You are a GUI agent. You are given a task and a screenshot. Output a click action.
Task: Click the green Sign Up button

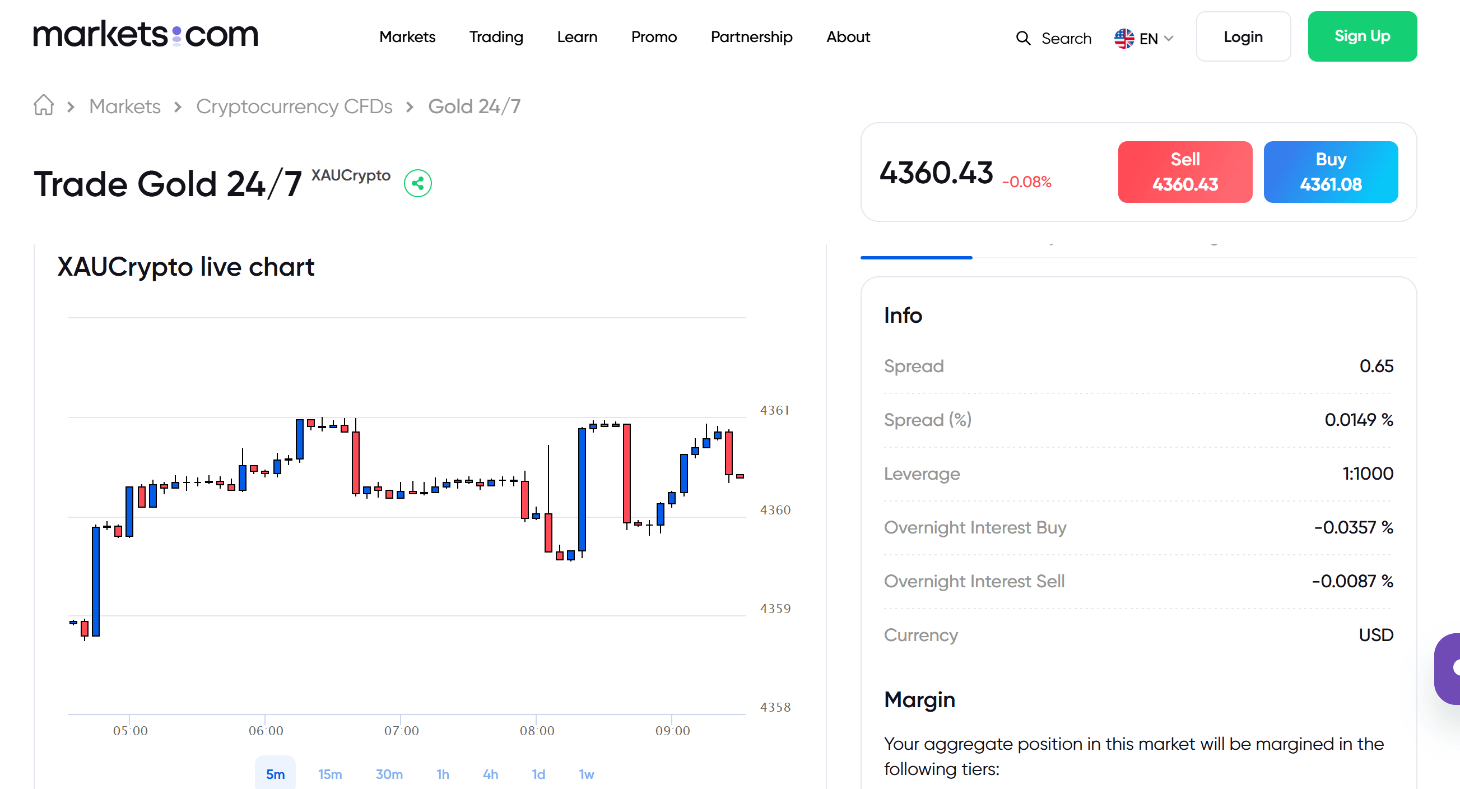[x=1363, y=37]
